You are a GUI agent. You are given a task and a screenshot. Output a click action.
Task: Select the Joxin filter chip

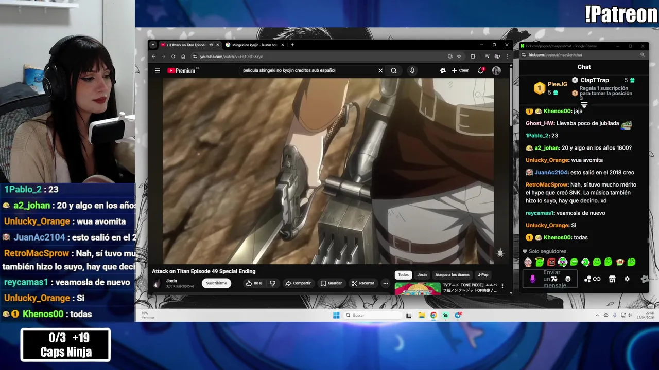tap(422, 275)
